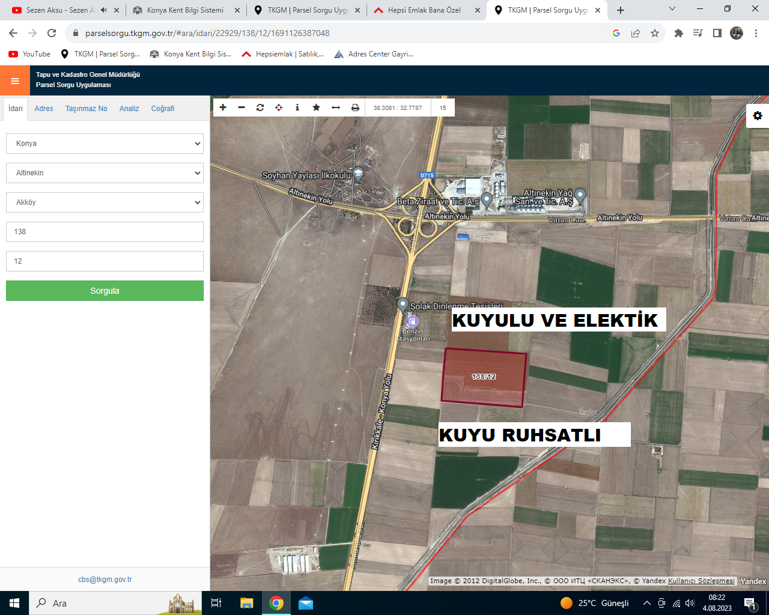Open the Taşınmaz No tab

click(87, 109)
